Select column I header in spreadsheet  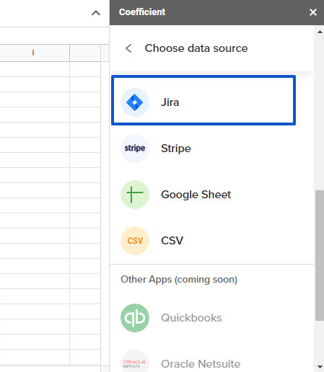33,53
